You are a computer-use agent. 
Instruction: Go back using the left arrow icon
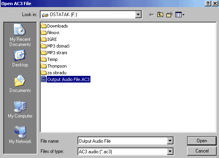click(x=151, y=15)
